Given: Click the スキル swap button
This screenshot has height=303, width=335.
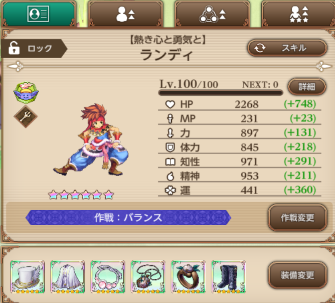Looking at the screenshot, I should (x=287, y=48).
